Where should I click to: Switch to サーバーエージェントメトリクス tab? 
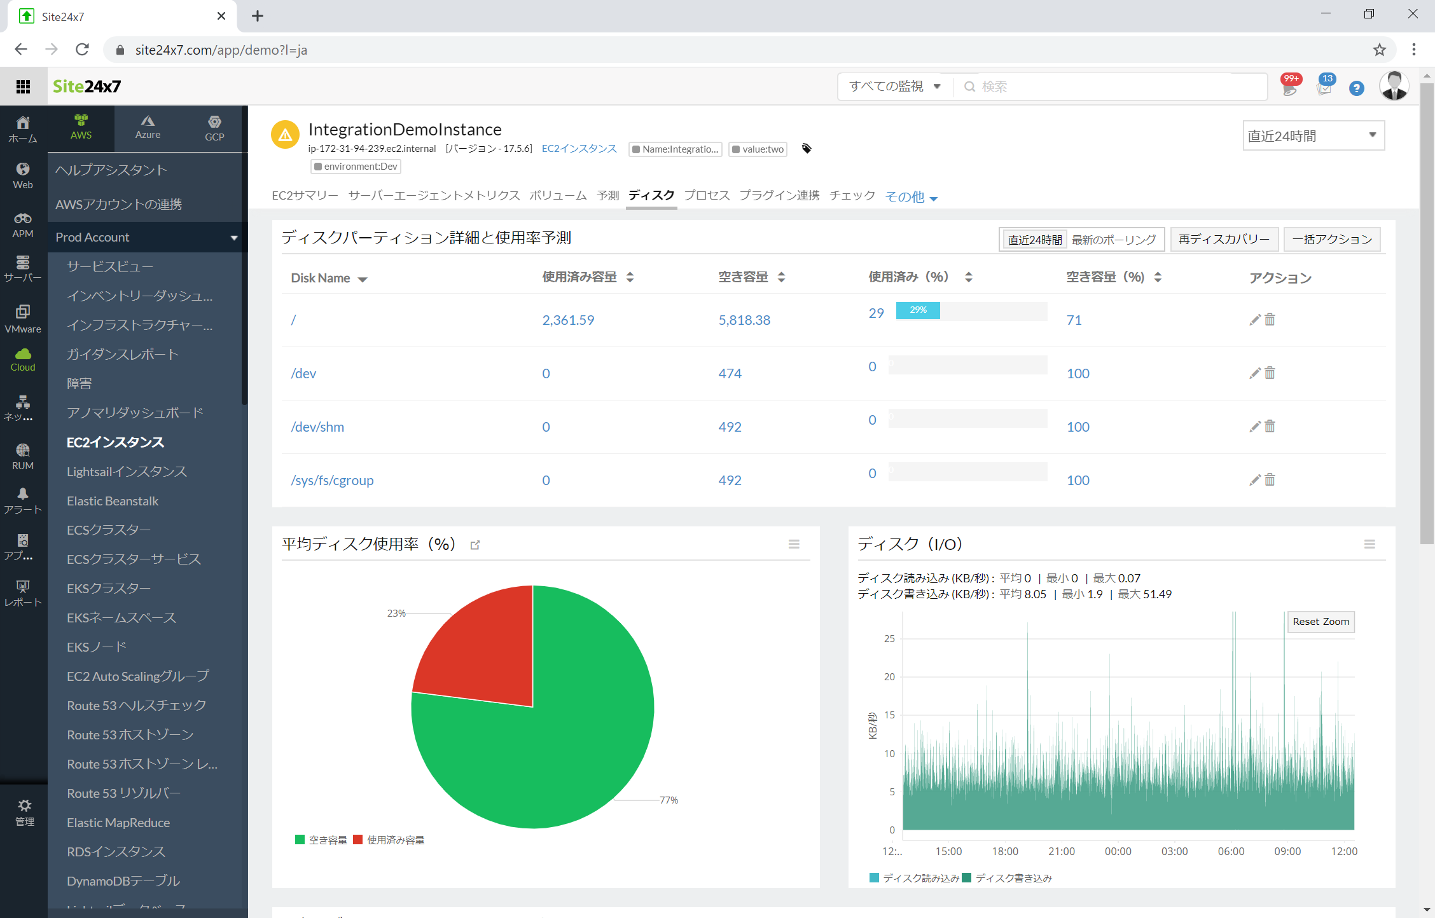tap(434, 196)
